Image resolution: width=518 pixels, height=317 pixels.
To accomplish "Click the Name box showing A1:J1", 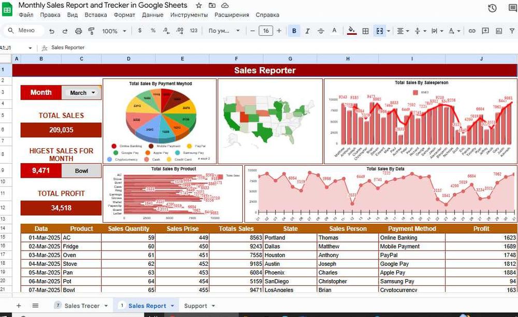I will click(x=16, y=48).
